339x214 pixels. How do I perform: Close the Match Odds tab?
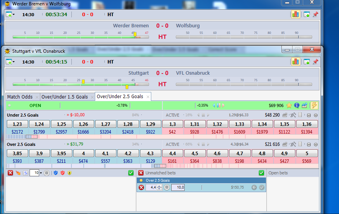(x=37, y=97)
